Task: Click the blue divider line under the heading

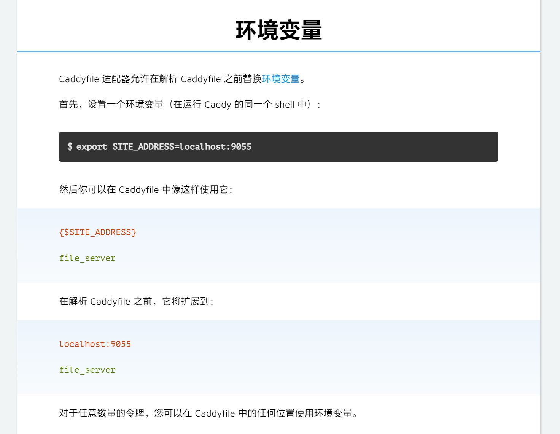Action: pos(278,51)
